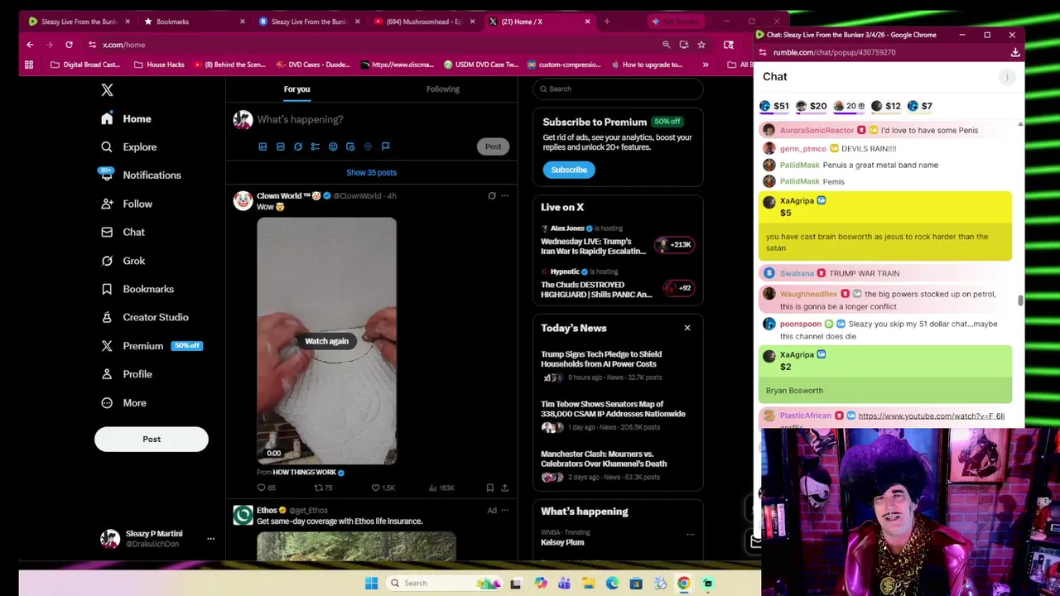Open Profile in the X sidebar
This screenshot has width=1060, height=596.
click(x=127, y=374)
